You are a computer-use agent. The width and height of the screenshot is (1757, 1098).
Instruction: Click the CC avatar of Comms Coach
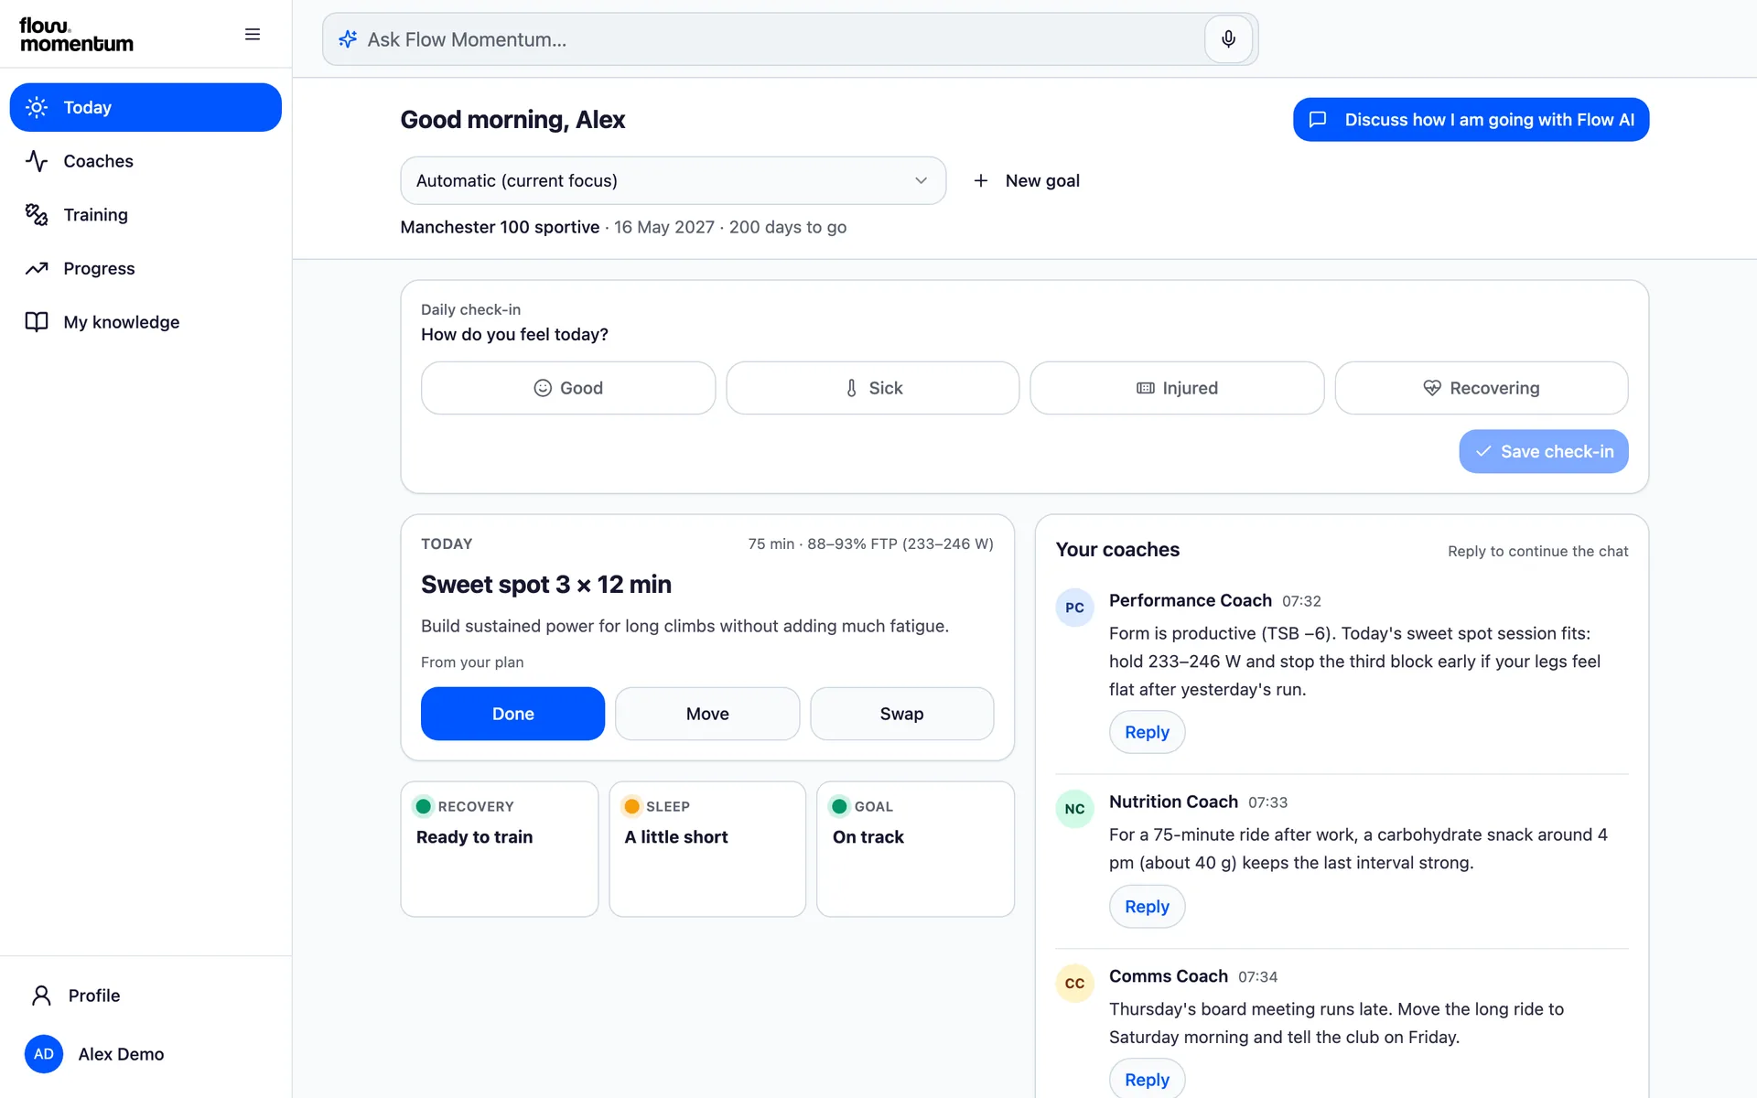1074,984
